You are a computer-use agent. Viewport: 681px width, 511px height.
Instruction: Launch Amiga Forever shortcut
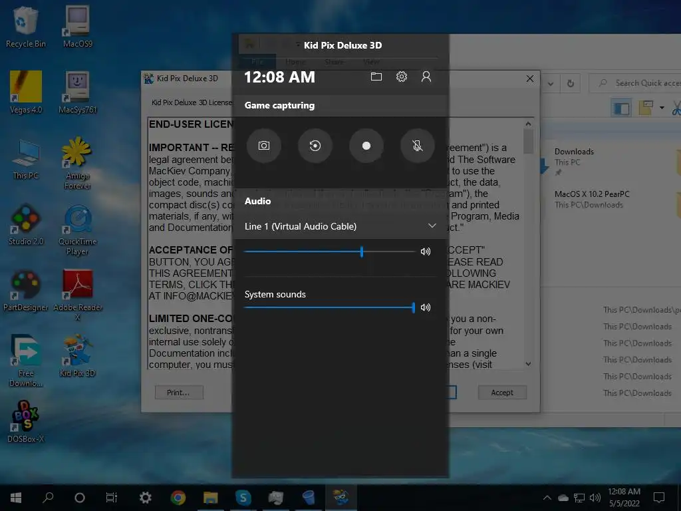click(x=78, y=164)
